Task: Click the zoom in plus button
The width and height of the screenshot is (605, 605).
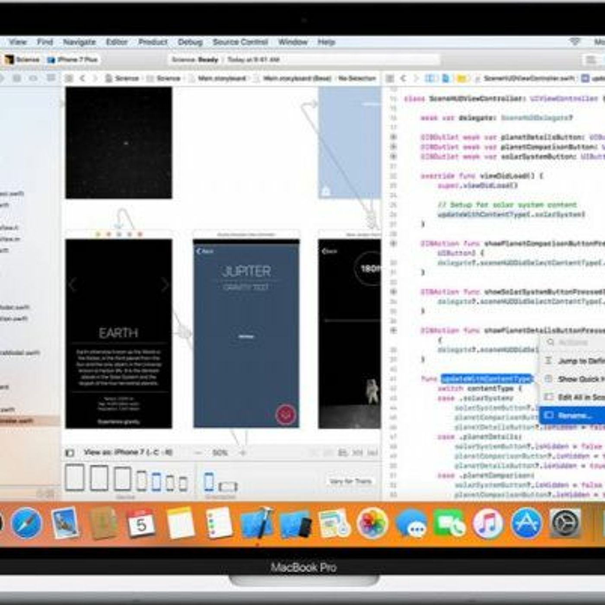Action: pyautogui.click(x=243, y=452)
